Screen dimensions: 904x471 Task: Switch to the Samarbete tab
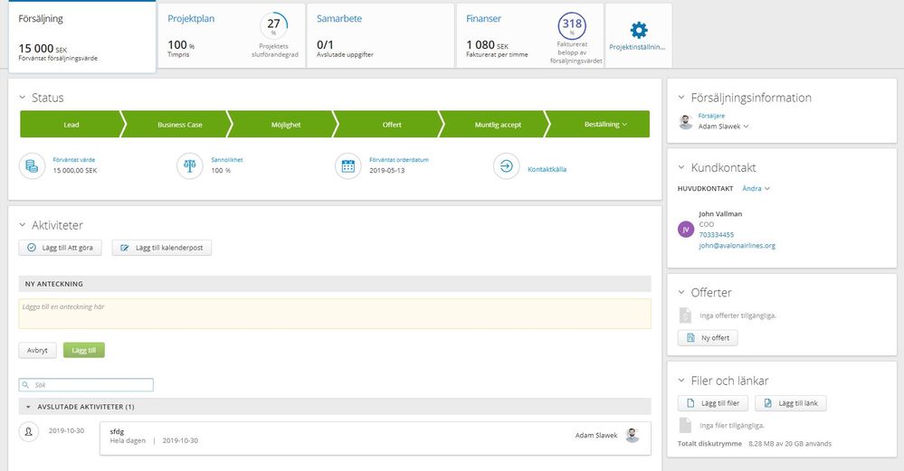point(380,35)
